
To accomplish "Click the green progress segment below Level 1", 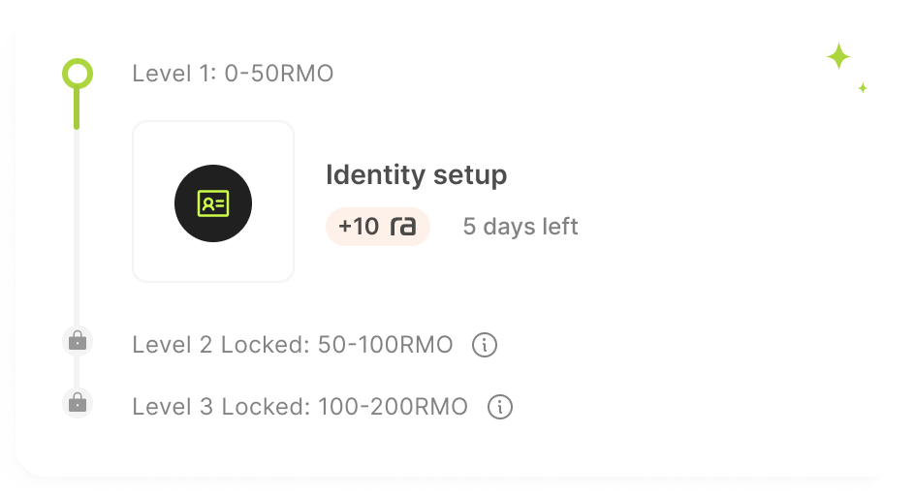I will (78, 108).
